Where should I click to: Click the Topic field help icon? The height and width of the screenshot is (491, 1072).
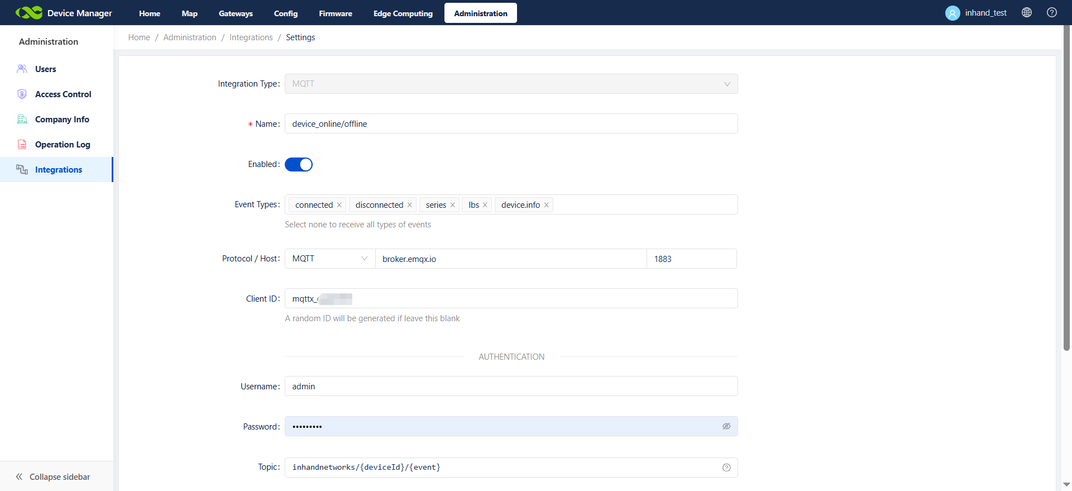coord(726,468)
